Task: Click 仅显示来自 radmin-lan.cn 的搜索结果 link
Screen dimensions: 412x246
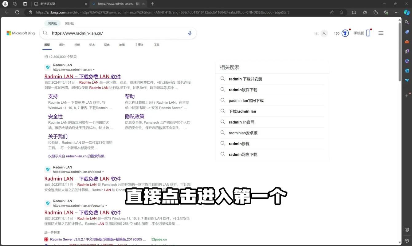Action: coord(76,156)
